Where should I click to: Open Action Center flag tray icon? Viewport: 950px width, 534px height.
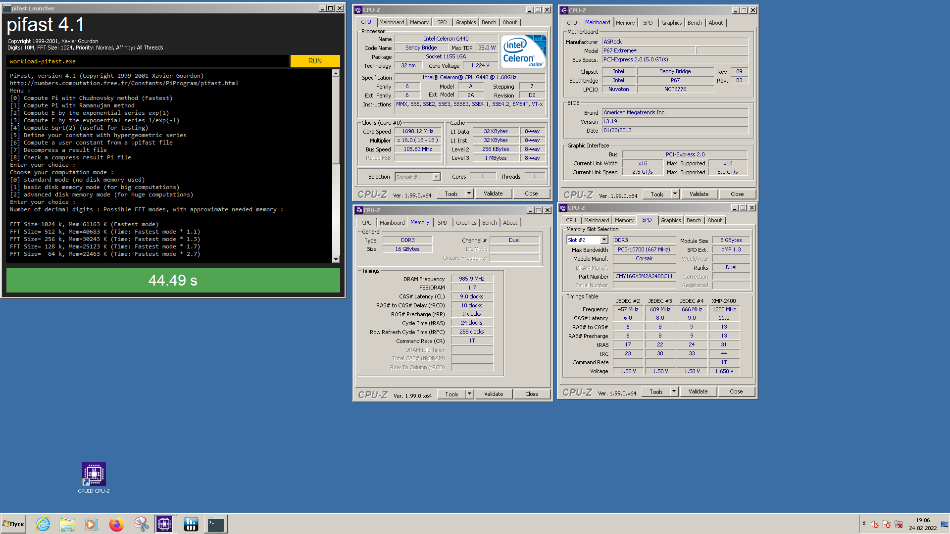coord(887,525)
